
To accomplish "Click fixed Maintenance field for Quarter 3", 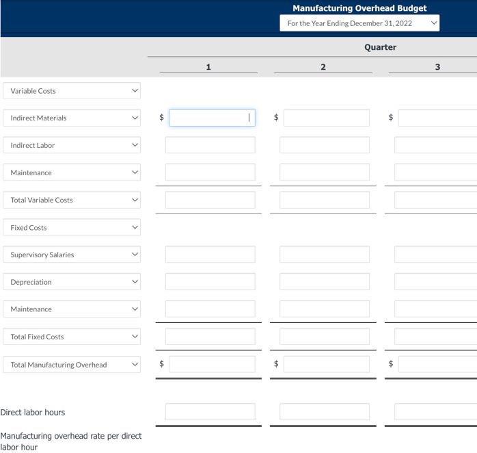I will click(x=436, y=309).
